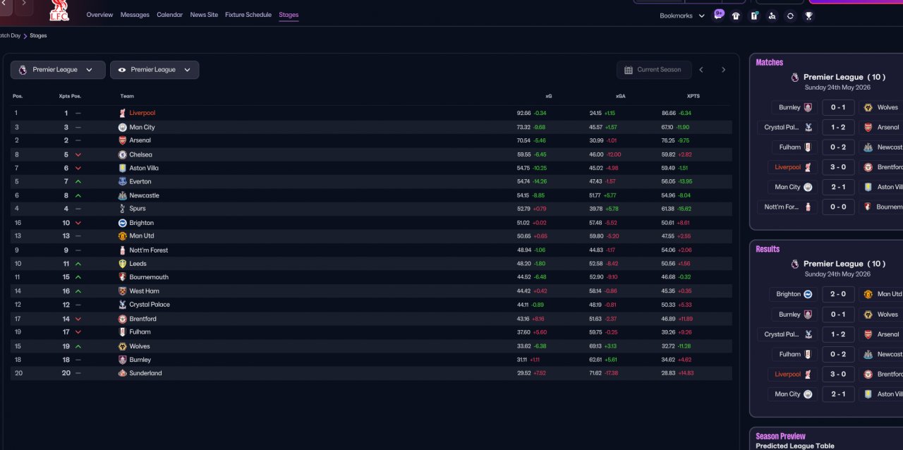Open the Fixture Schedule tab
Screen dimensions: 903x450
pyautogui.click(x=248, y=15)
